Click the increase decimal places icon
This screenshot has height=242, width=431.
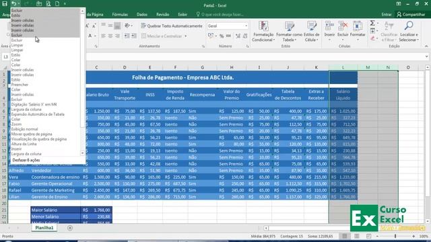(x=238, y=36)
